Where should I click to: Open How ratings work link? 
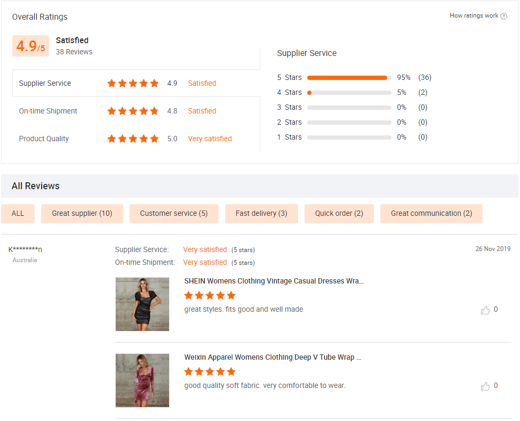(x=474, y=15)
